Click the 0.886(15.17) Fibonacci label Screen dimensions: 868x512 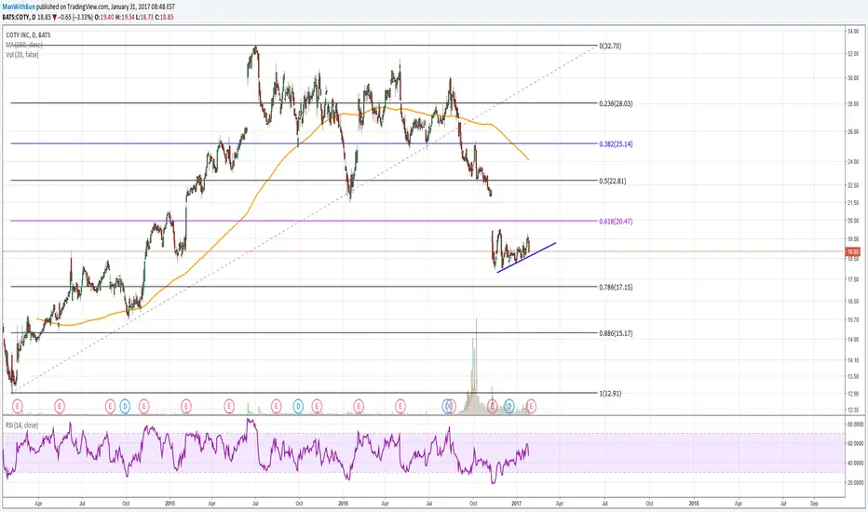click(x=616, y=333)
